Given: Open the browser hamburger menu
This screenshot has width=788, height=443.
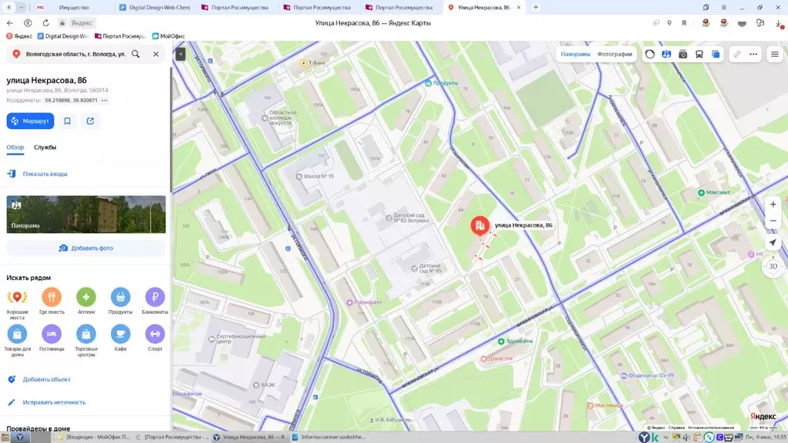Looking at the screenshot, I should (x=723, y=8).
